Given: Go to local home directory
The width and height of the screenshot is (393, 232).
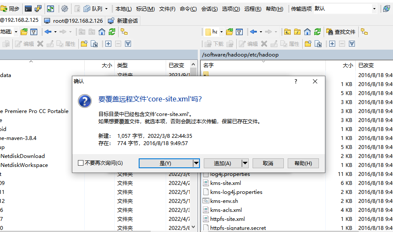Looking at the screenshot, I should (102, 32).
